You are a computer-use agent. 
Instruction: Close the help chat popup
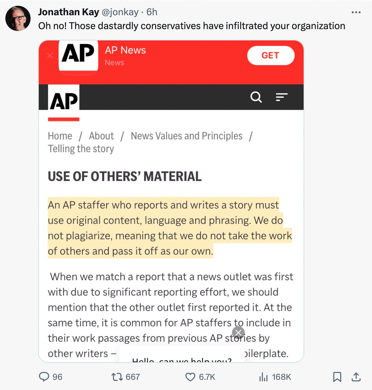(238, 333)
